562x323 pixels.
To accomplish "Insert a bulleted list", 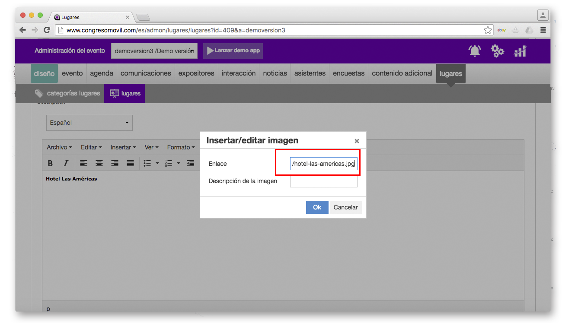I will point(147,163).
